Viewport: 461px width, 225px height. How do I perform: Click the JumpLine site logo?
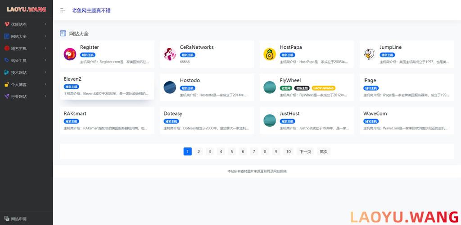[x=370, y=54]
